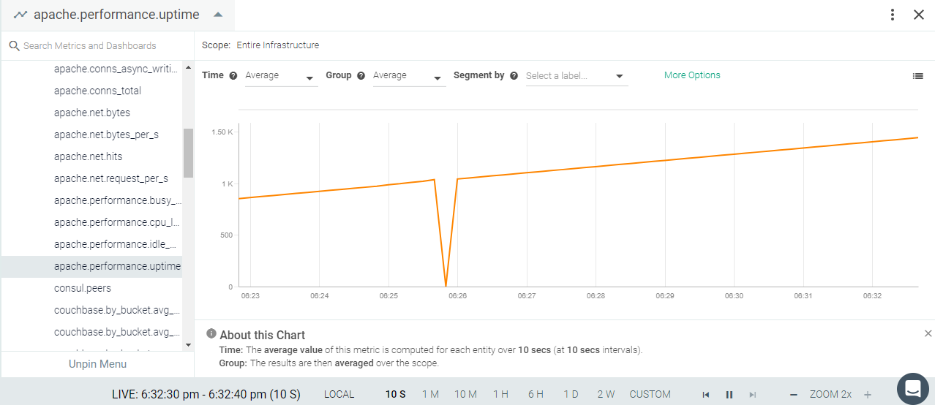Screen dimensions: 935x405
Task: Open the Group aggregation Average dropdown
Action: pos(409,76)
